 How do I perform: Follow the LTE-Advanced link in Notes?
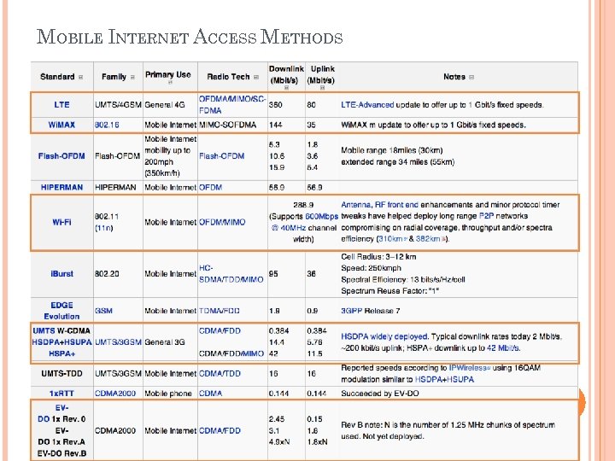point(367,105)
